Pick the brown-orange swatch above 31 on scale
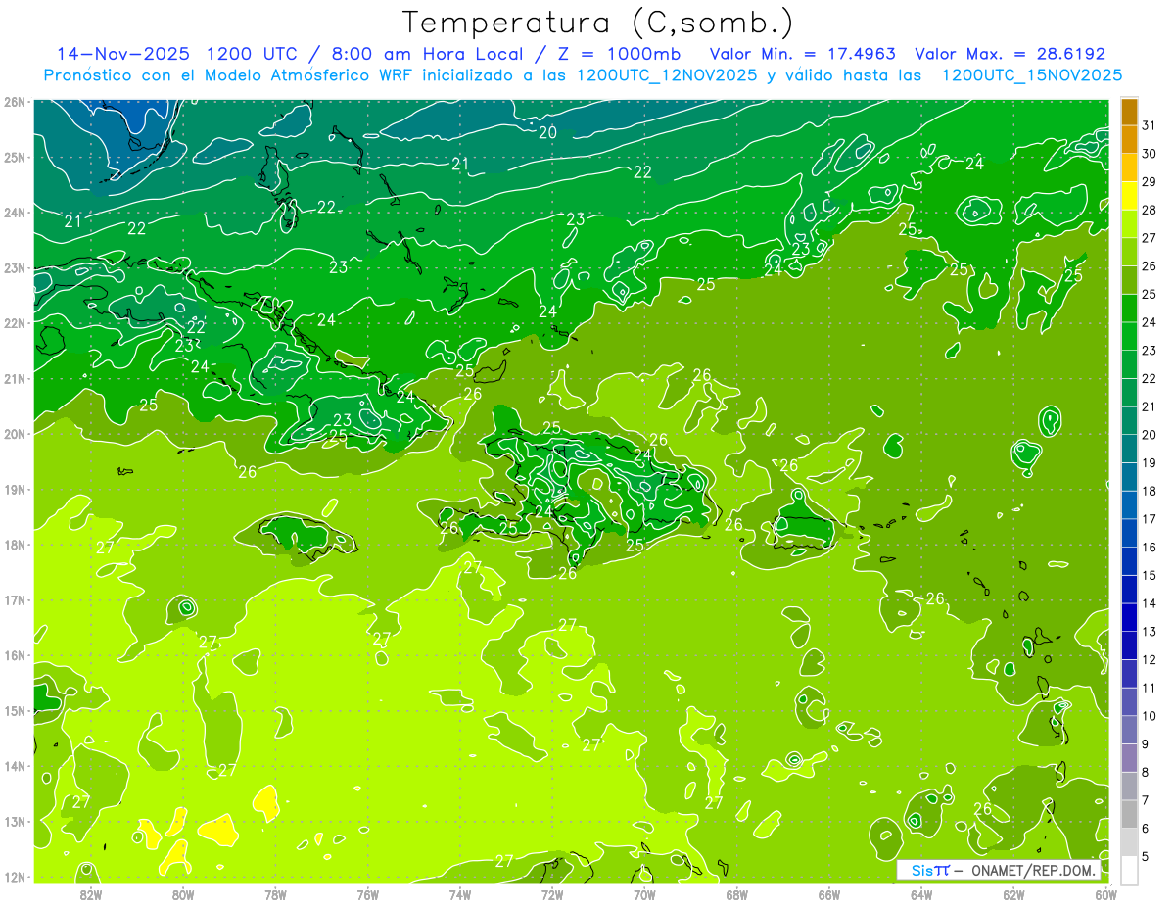 pos(1129,112)
